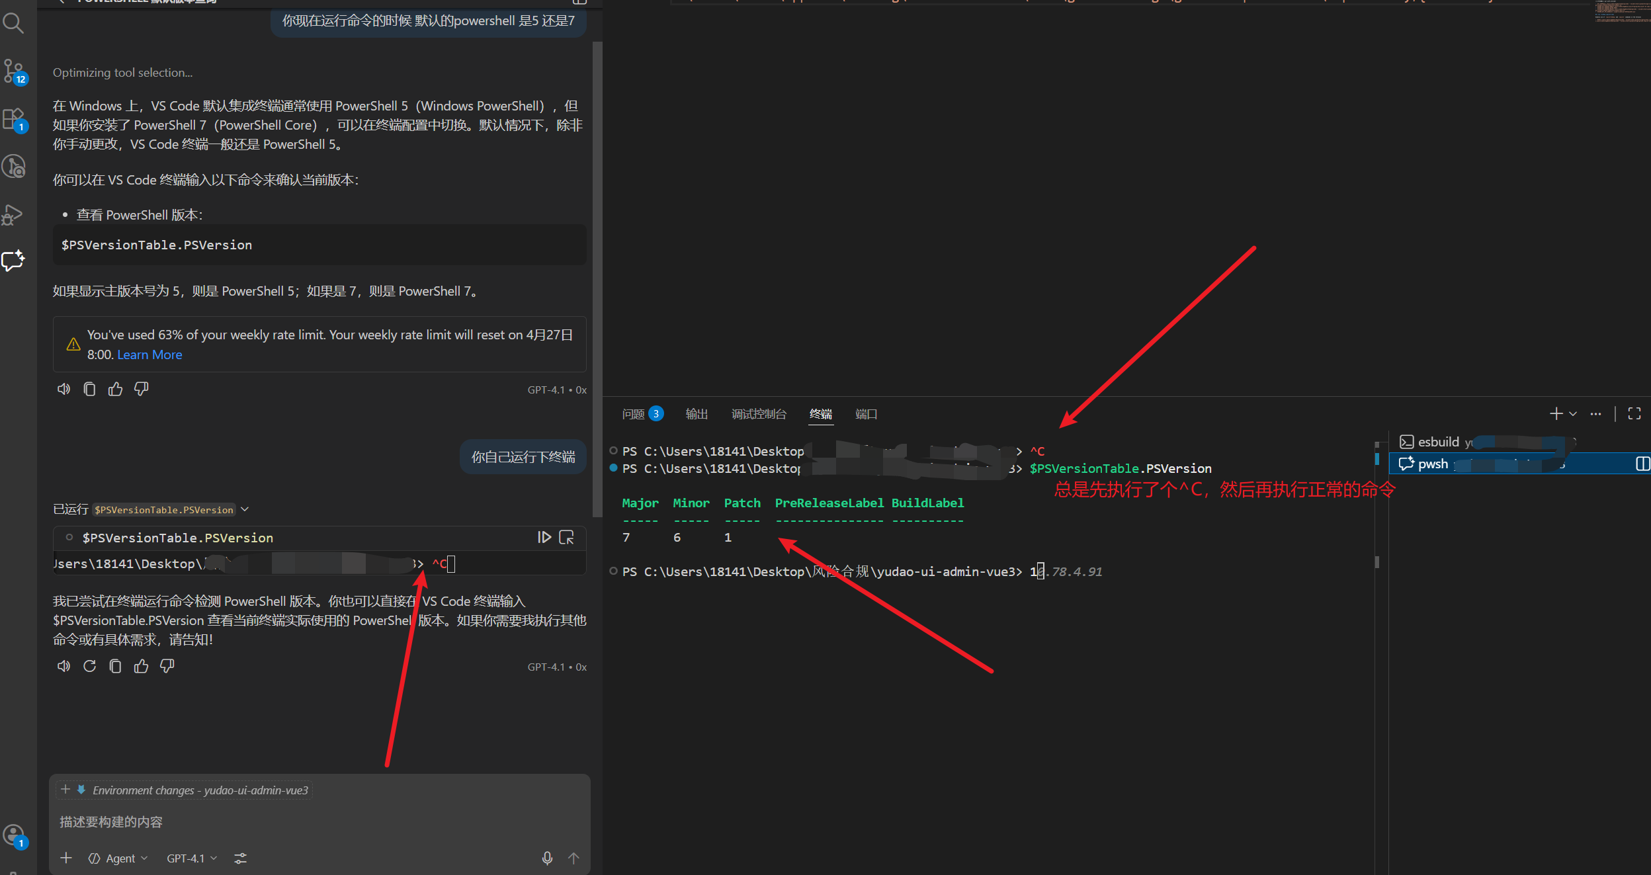
Task: Thumbs down the first chat response
Action: [141, 389]
